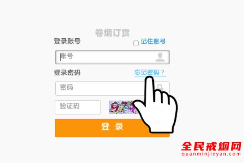Refresh the colorful captcha image

click(122, 107)
